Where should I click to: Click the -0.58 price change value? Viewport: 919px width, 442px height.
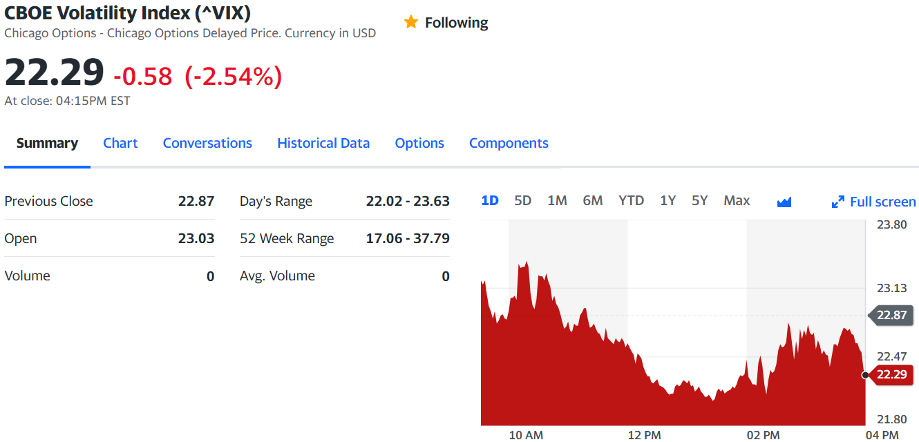click(143, 76)
